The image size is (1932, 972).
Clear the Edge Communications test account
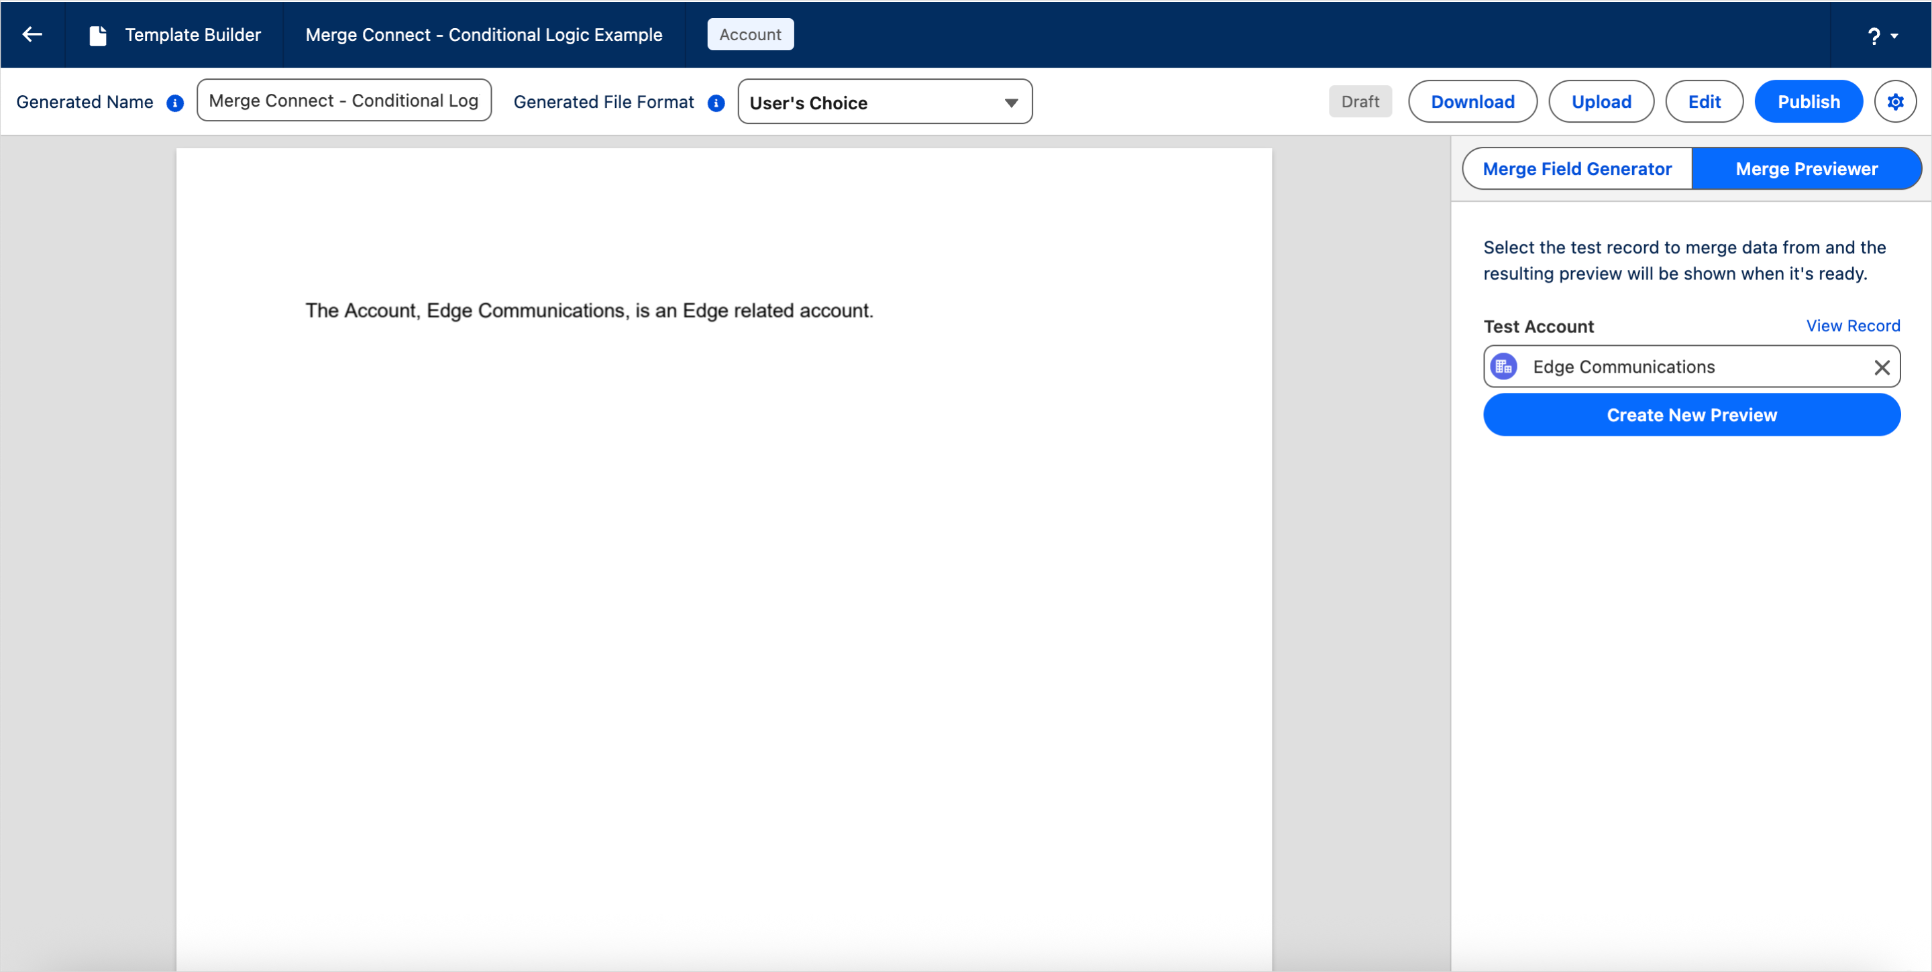1882,367
